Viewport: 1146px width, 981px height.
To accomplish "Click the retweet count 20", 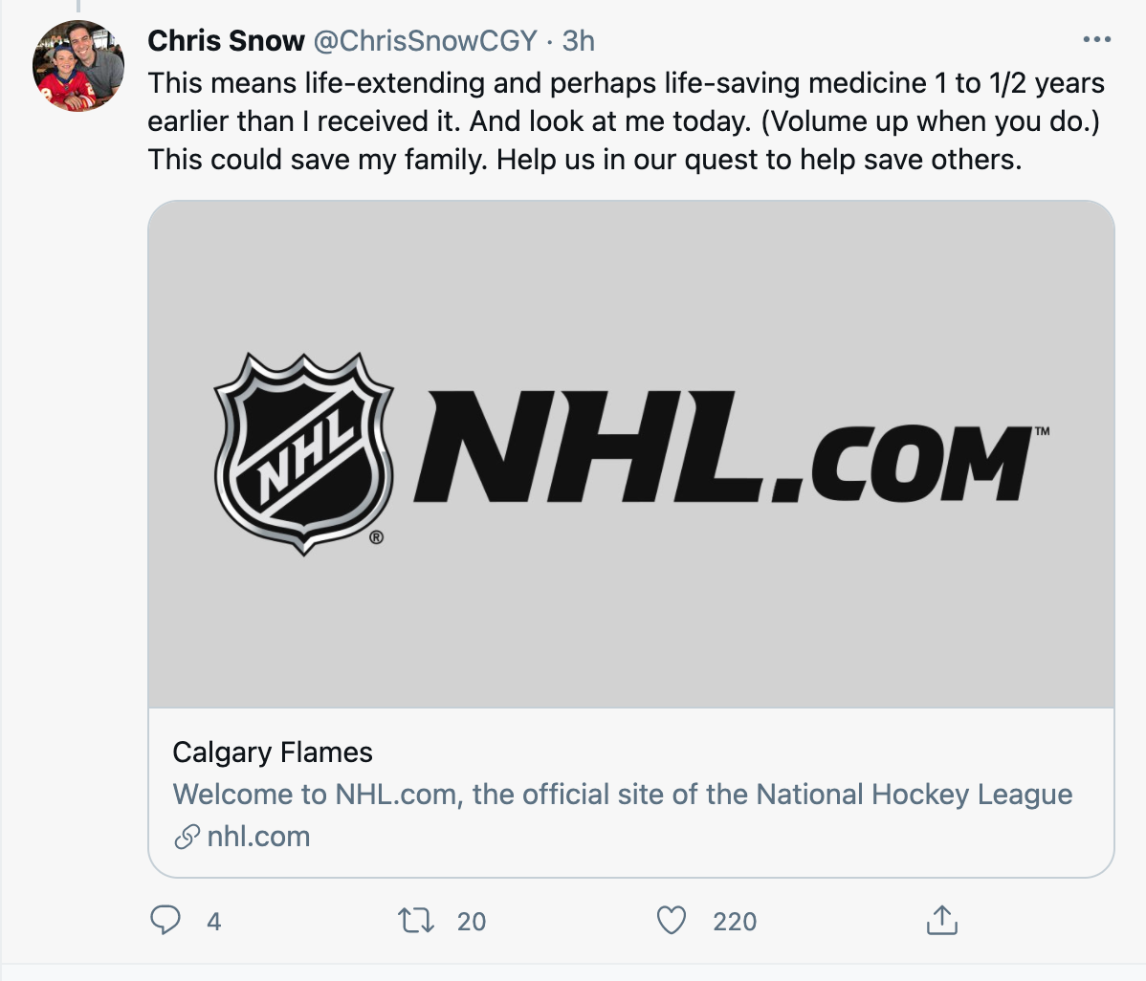I will [x=472, y=922].
